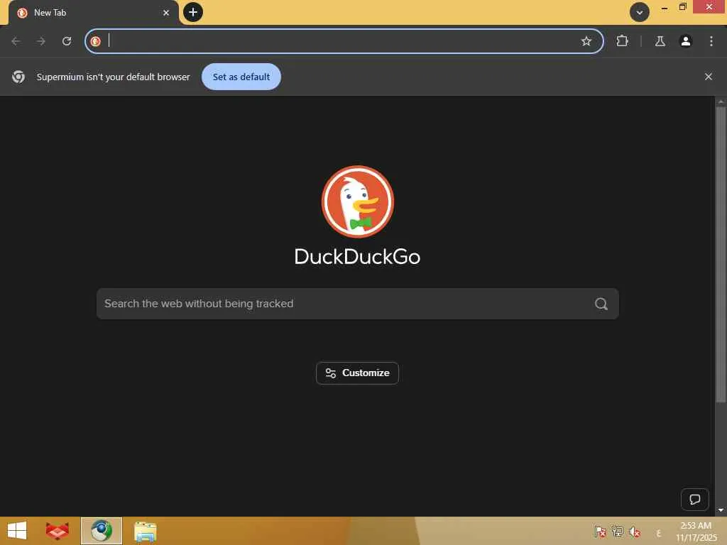Close the New Tab tab

166,13
